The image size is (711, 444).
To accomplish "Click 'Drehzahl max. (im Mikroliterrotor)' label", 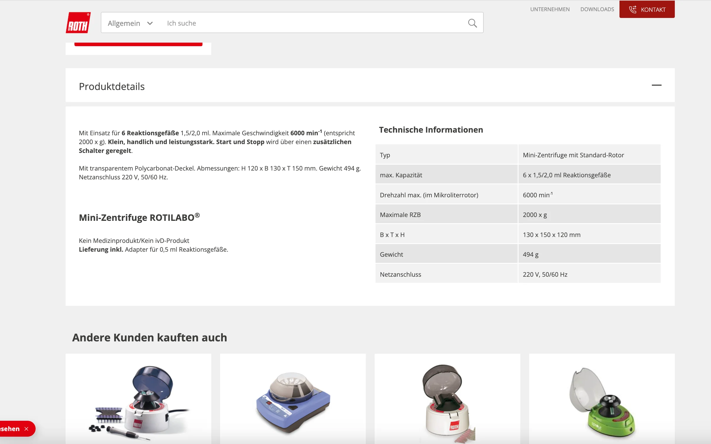I will click(429, 195).
